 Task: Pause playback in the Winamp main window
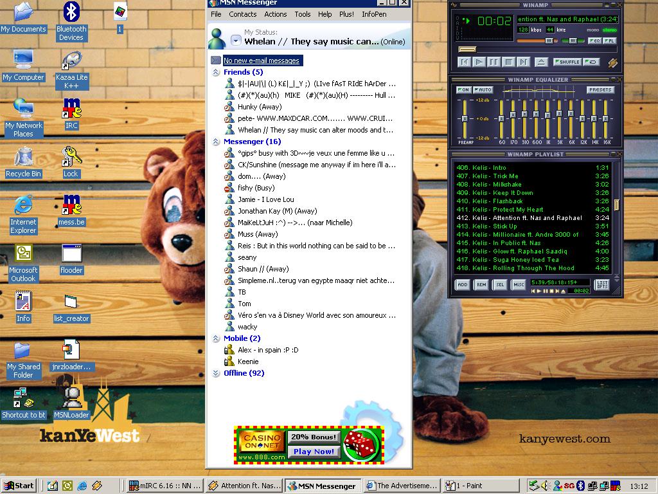point(493,62)
